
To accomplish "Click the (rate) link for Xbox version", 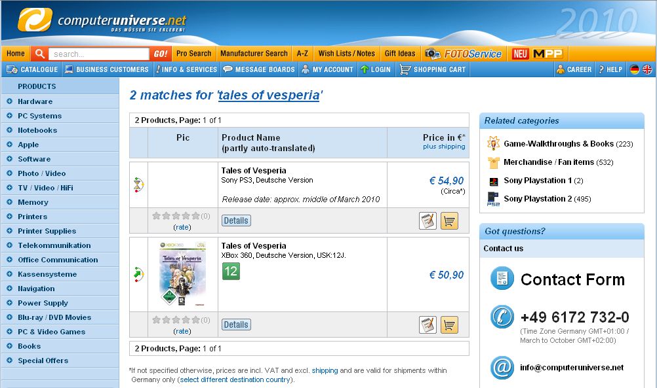I will pyautogui.click(x=182, y=331).
